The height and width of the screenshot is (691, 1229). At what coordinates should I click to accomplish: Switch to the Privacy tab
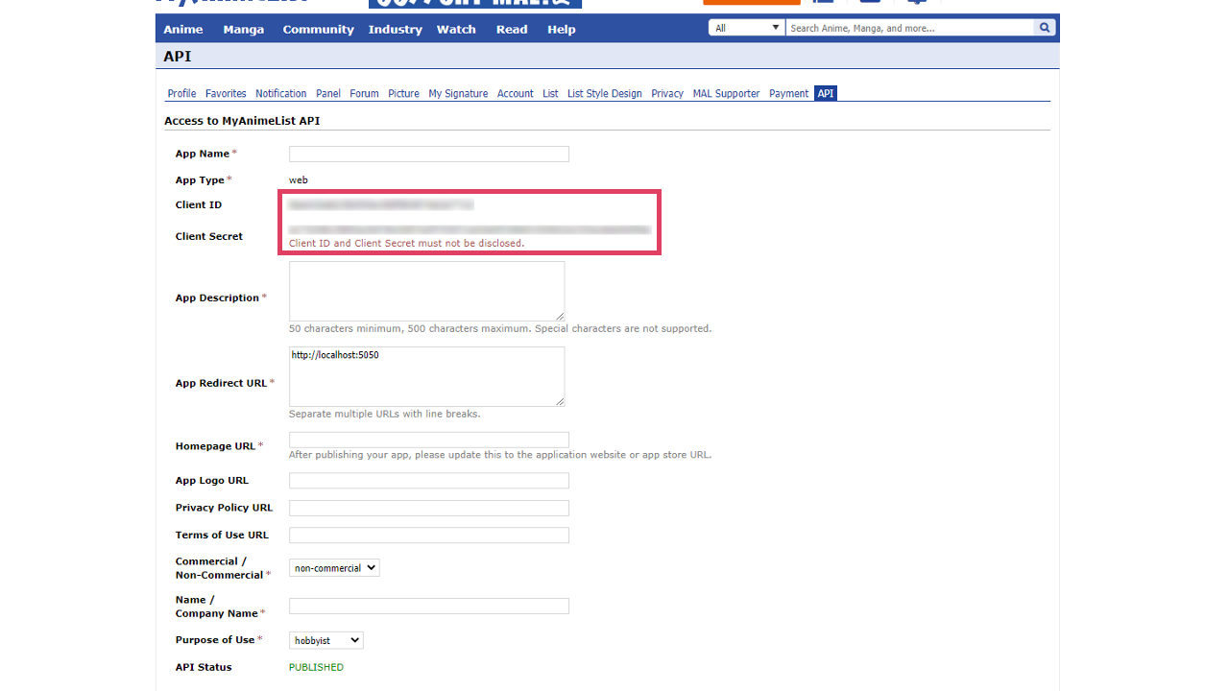667,93
